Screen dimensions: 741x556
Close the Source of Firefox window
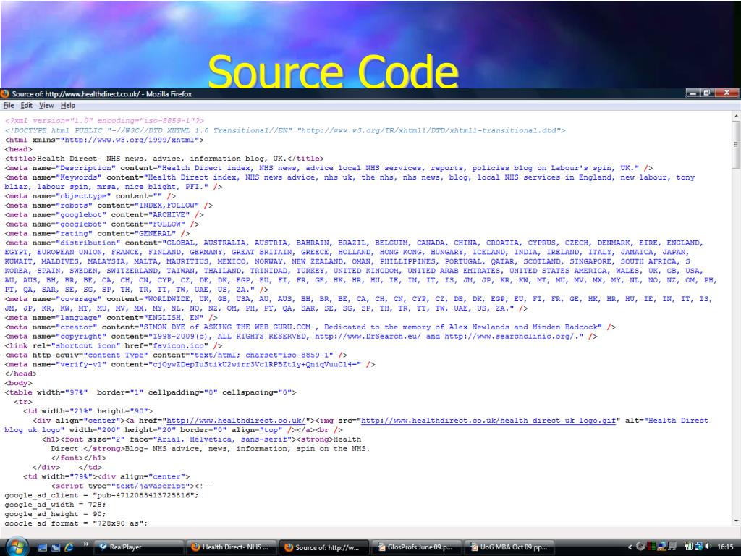point(727,93)
